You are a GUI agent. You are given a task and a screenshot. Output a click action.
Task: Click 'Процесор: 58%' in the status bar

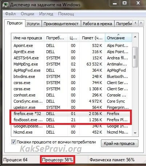[x=57, y=160]
